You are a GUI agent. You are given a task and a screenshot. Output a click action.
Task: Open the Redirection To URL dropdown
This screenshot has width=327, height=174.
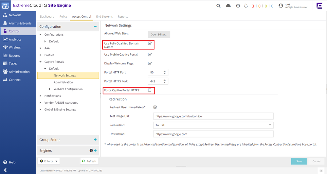coord(270,125)
